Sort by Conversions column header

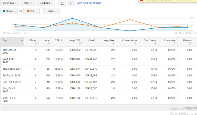(x=130, y=40)
